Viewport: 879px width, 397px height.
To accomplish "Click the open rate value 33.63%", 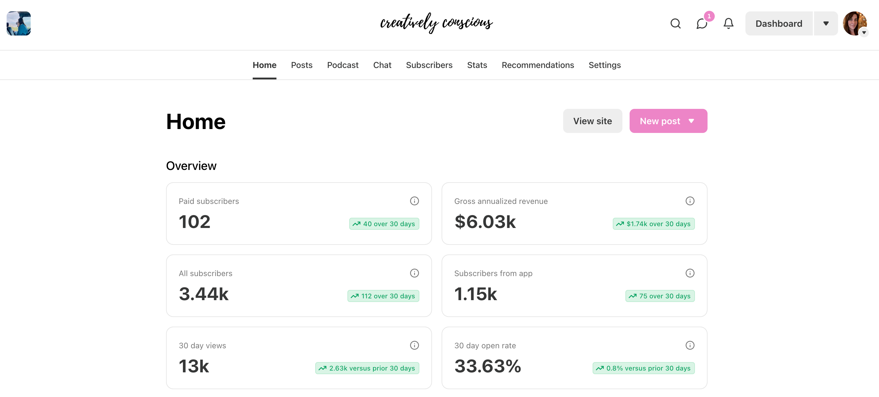I will pos(488,366).
